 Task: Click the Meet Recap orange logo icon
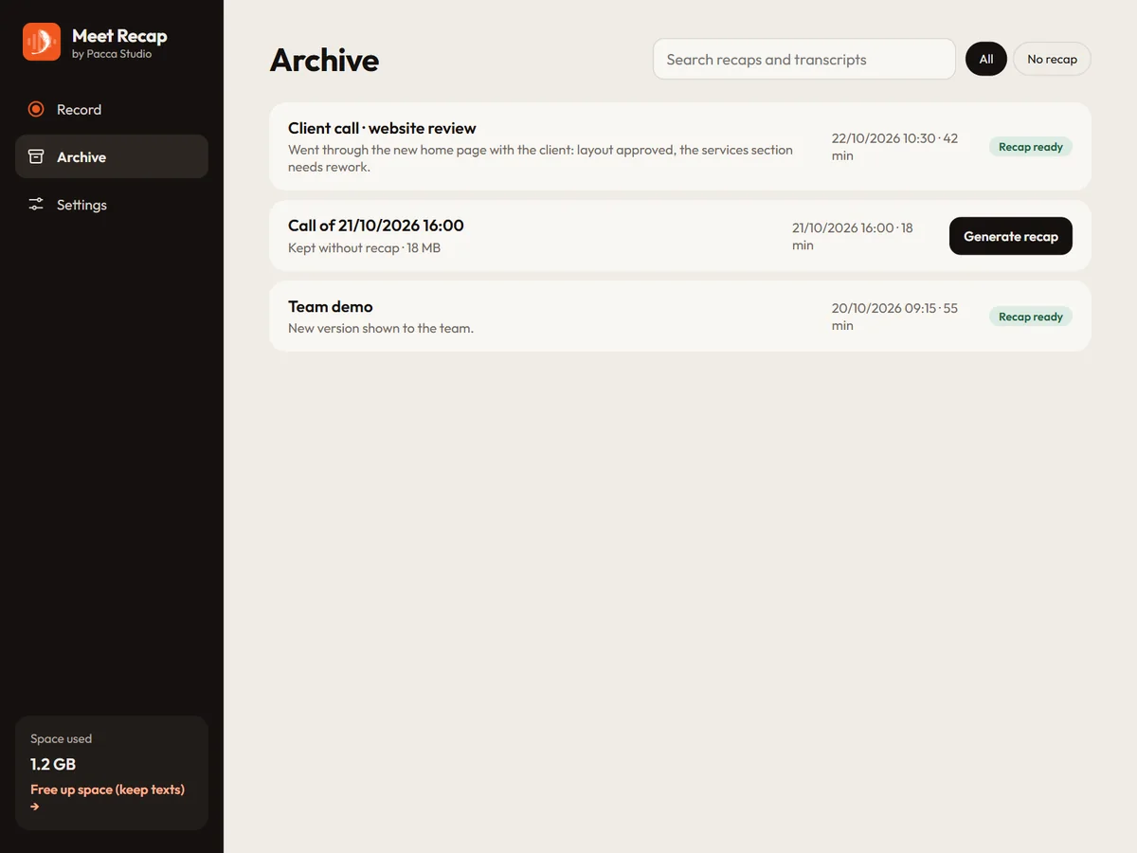(x=42, y=42)
